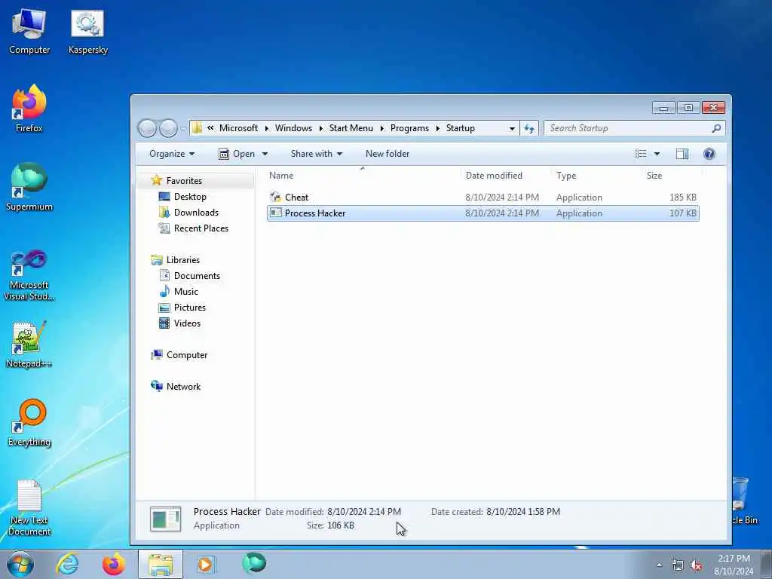Open Documents library in navigation pane
This screenshot has width=772, height=579.
[197, 276]
